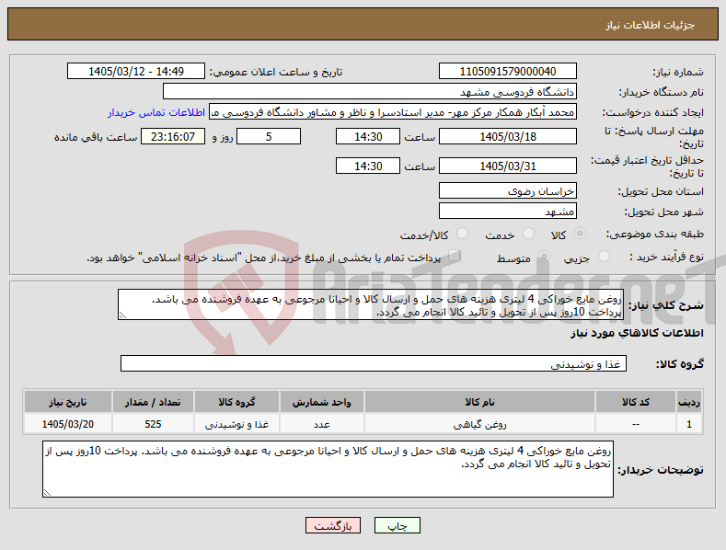Viewport: 726px width, 550px height.
Task: Click the quantity cell 525
Action: [x=153, y=424]
